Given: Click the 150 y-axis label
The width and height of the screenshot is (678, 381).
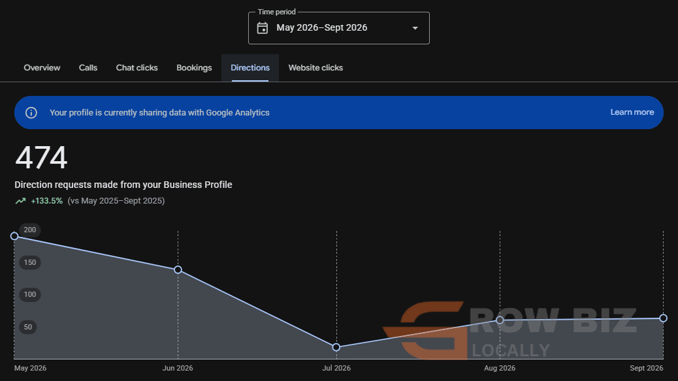Looking at the screenshot, I should point(30,262).
